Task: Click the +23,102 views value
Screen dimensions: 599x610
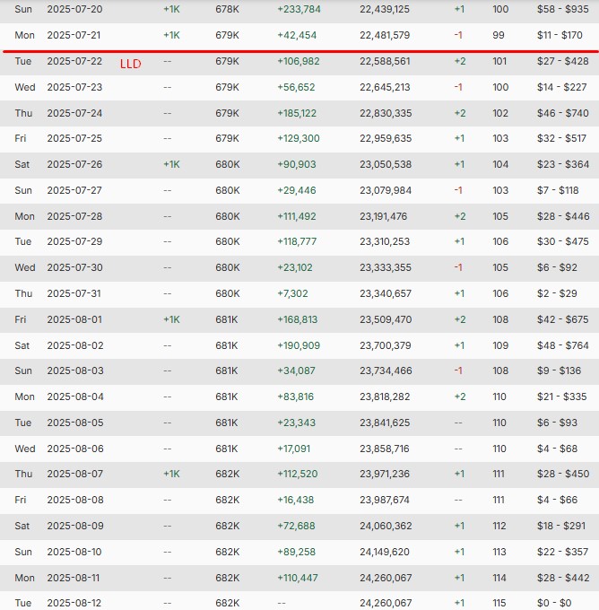Action: (294, 267)
